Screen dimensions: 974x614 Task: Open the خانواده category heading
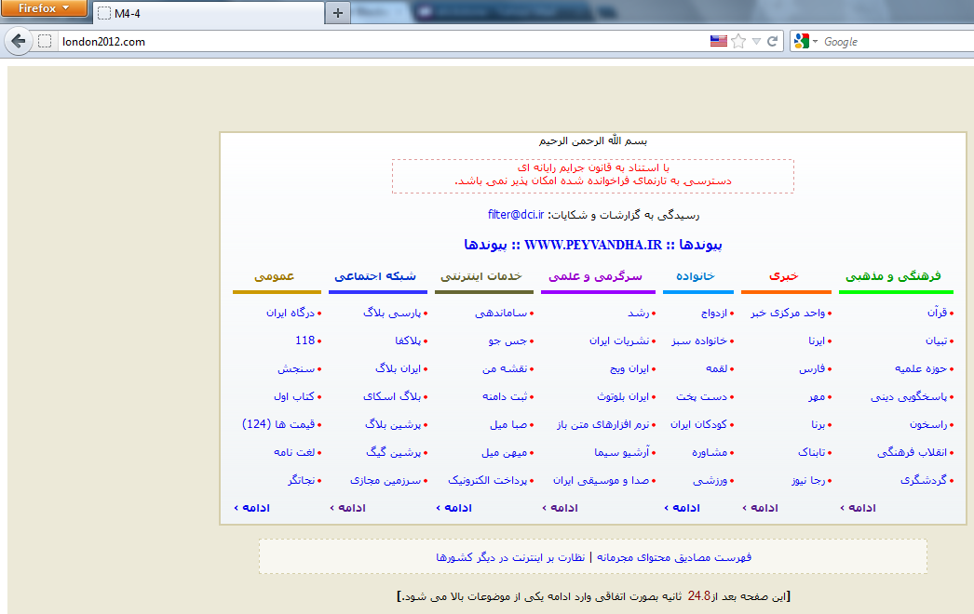coord(696,276)
